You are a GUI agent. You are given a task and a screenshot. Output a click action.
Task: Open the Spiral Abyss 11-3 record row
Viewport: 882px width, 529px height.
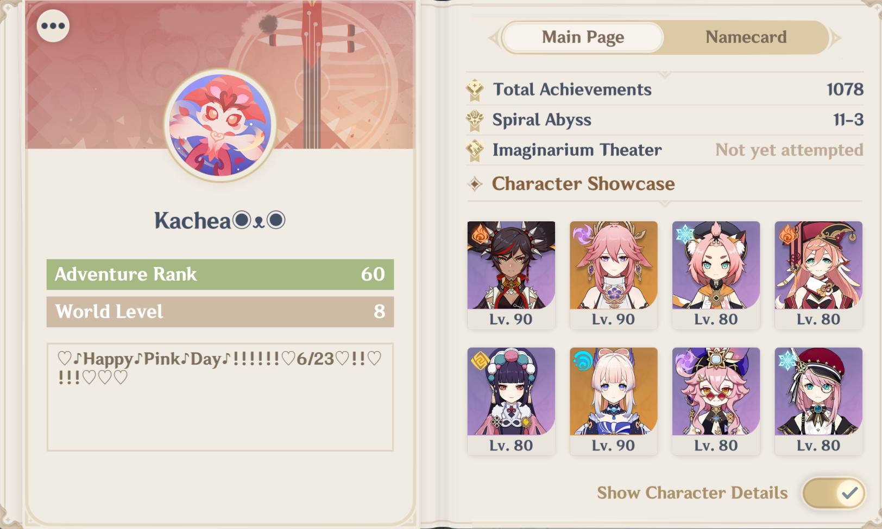665,120
